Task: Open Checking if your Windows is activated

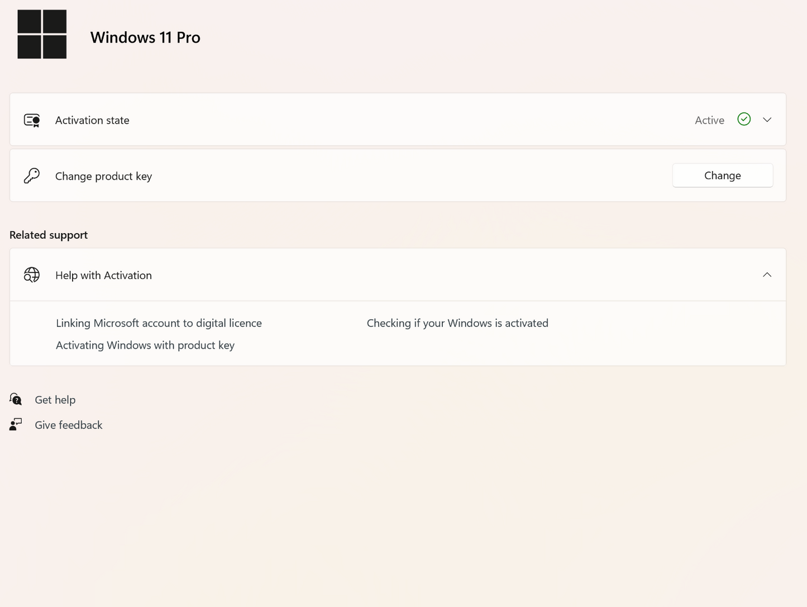Action: [x=457, y=323]
